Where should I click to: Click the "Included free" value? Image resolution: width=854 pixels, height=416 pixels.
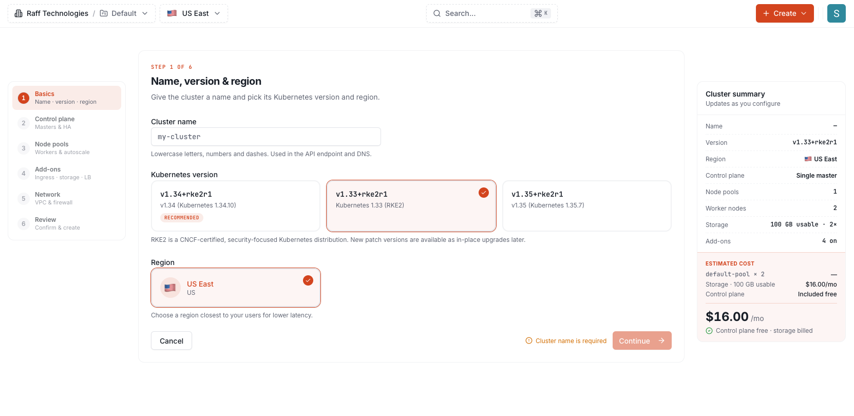[x=818, y=294]
